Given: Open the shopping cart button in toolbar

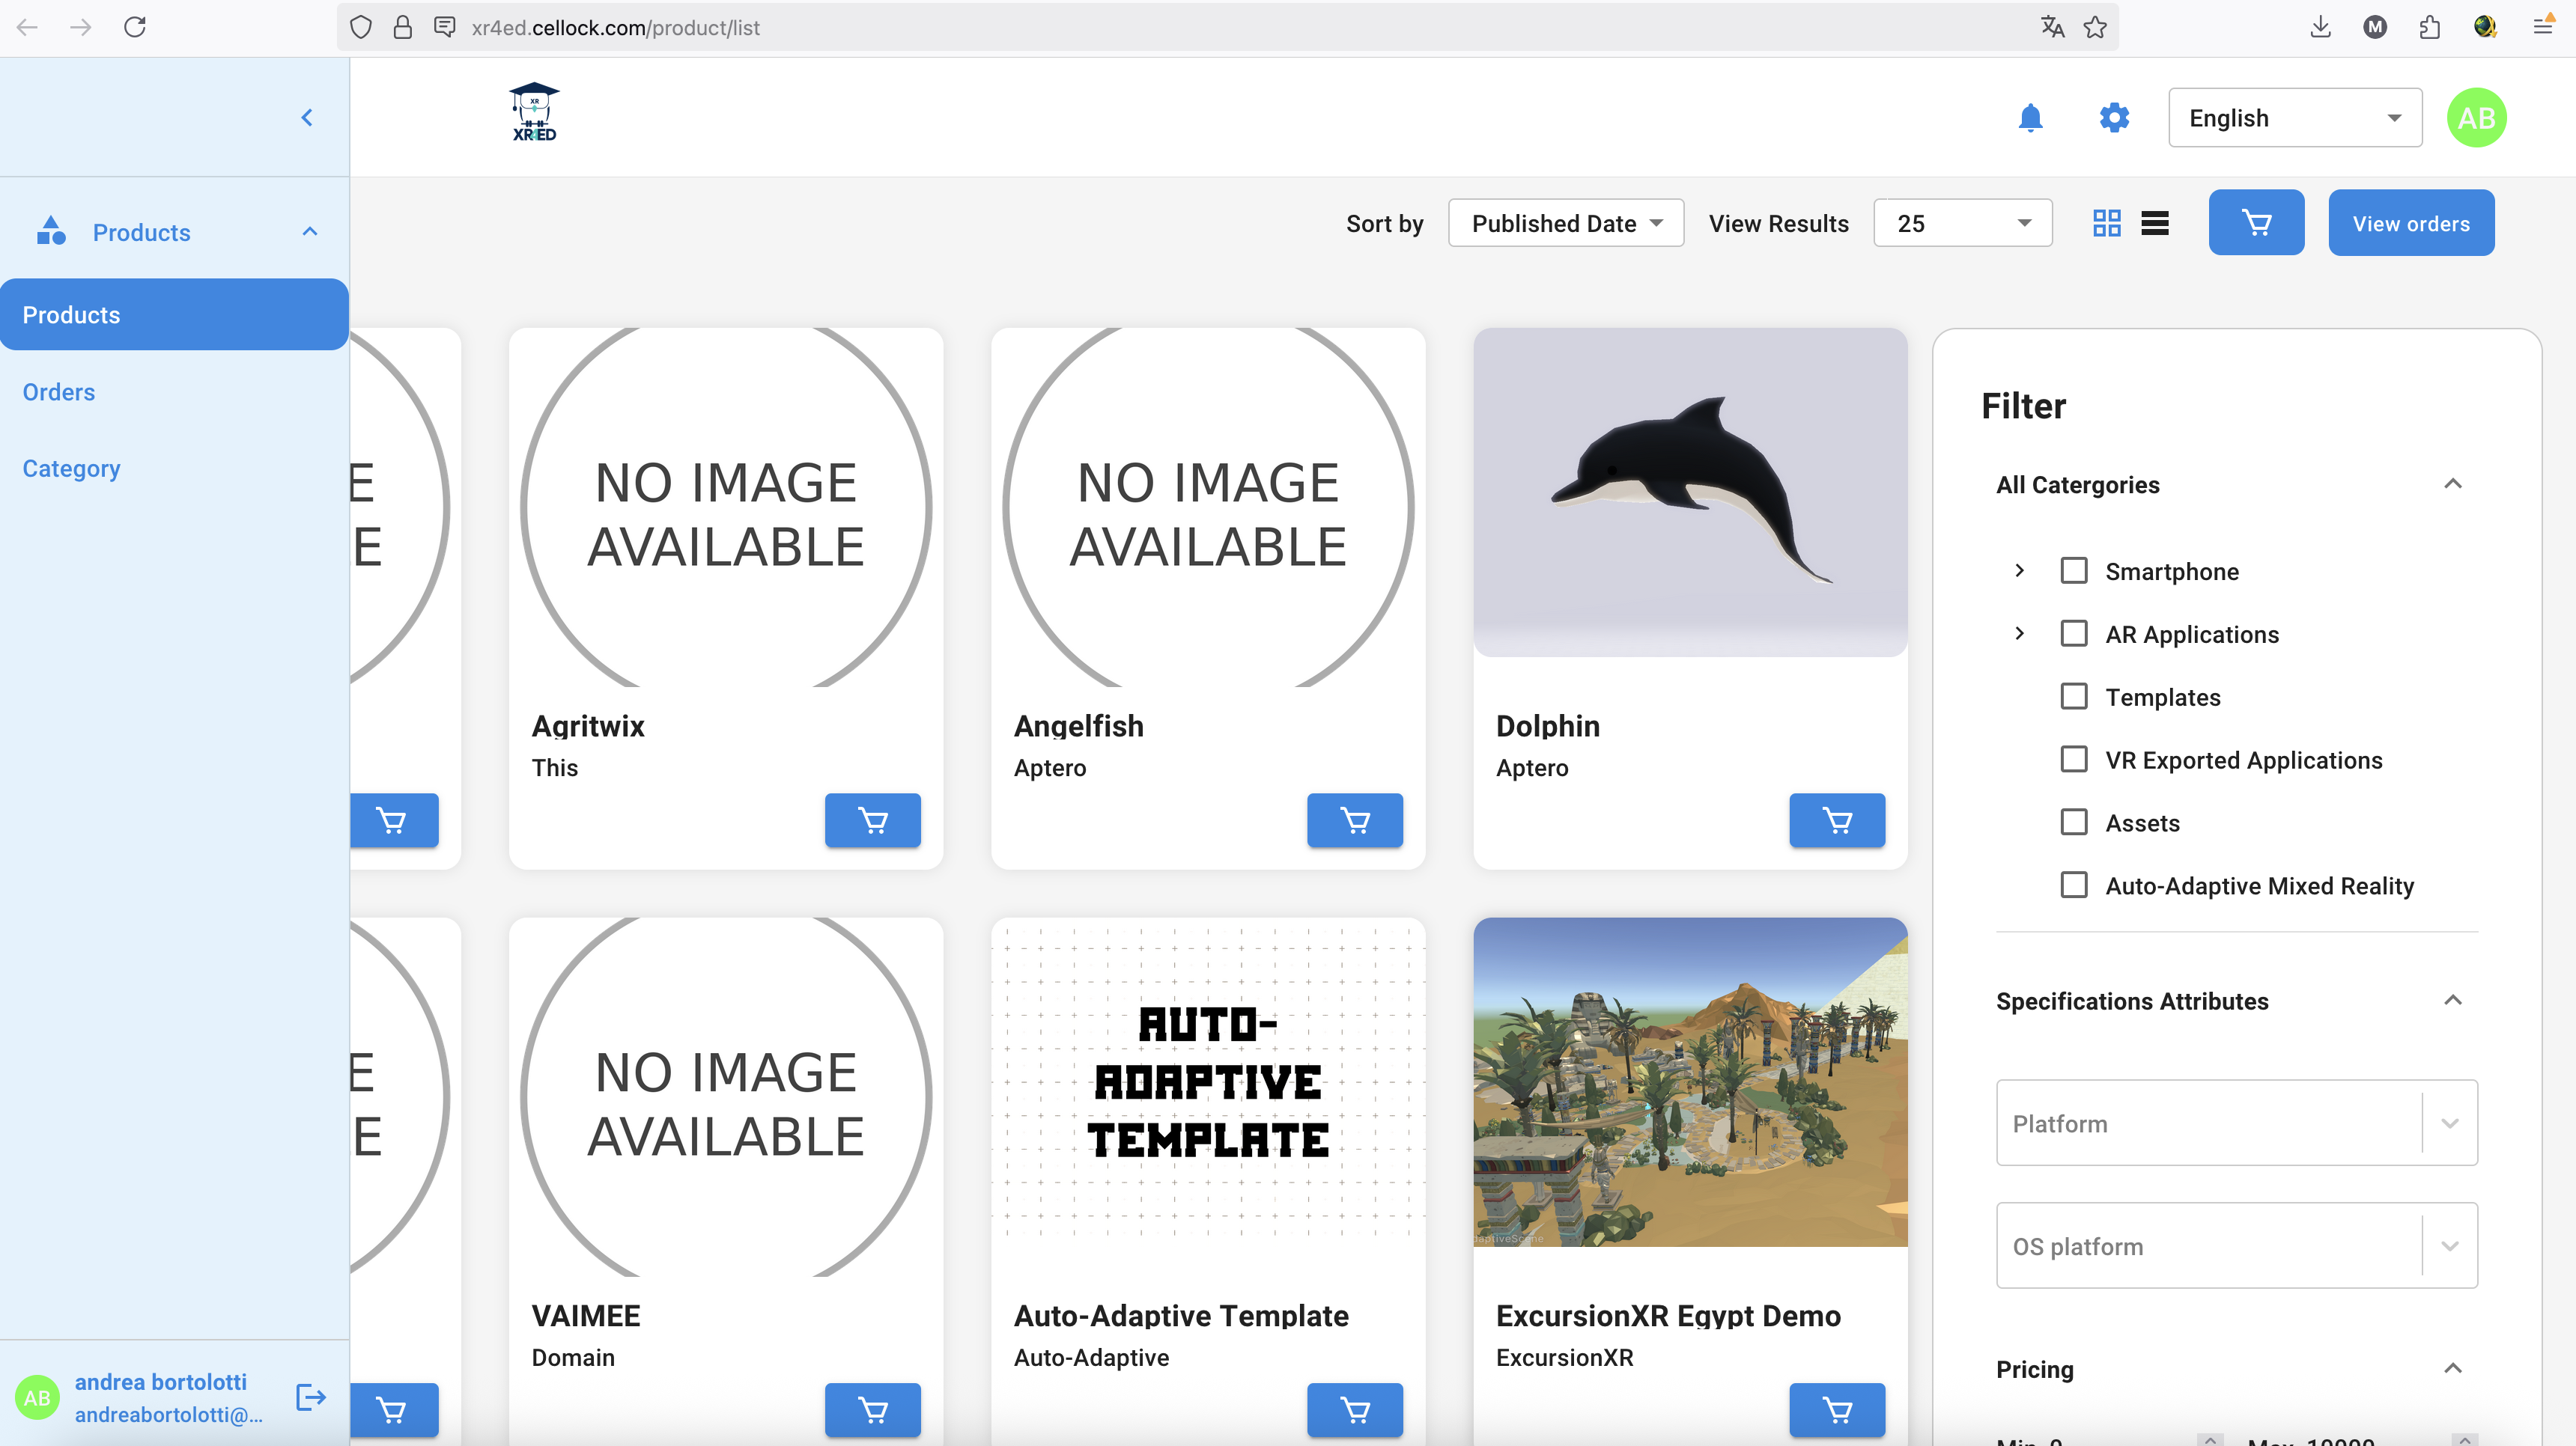Looking at the screenshot, I should [x=2256, y=223].
